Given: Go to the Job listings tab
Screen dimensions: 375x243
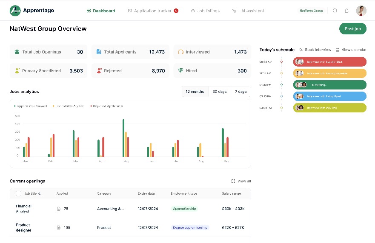Looking at the screenshot, I should (x=205, y=11).
